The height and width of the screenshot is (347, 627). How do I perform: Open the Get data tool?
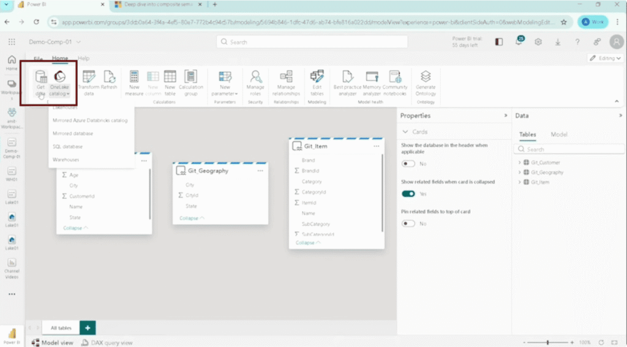[40, 83]
